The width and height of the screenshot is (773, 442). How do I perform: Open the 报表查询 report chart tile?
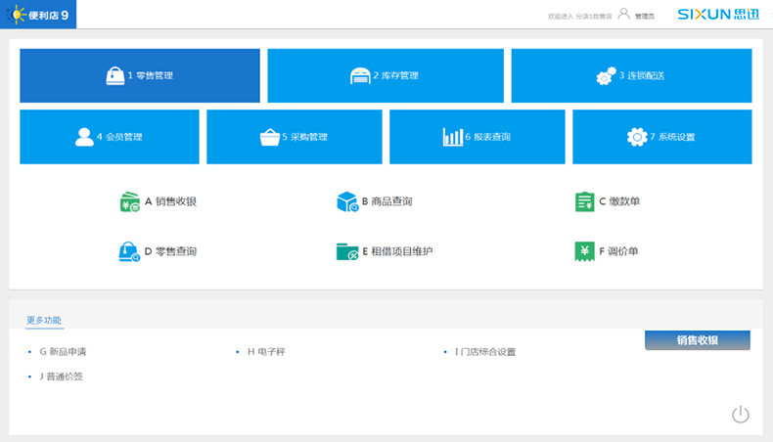[477, 137]
